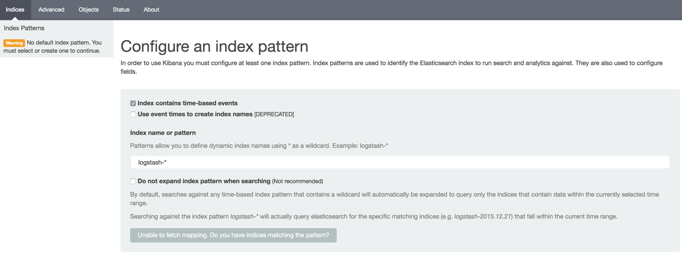The width and height of the screenshot is (682, 254).
Task: Click the (Not recommended) note
Action: click(297, 181)
